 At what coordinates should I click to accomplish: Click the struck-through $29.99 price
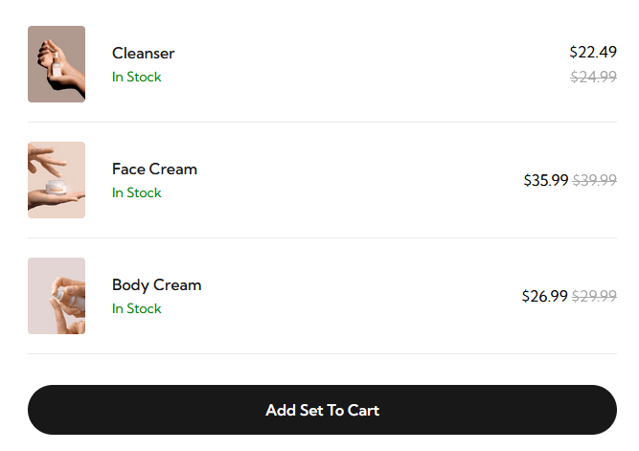(594, 296)
